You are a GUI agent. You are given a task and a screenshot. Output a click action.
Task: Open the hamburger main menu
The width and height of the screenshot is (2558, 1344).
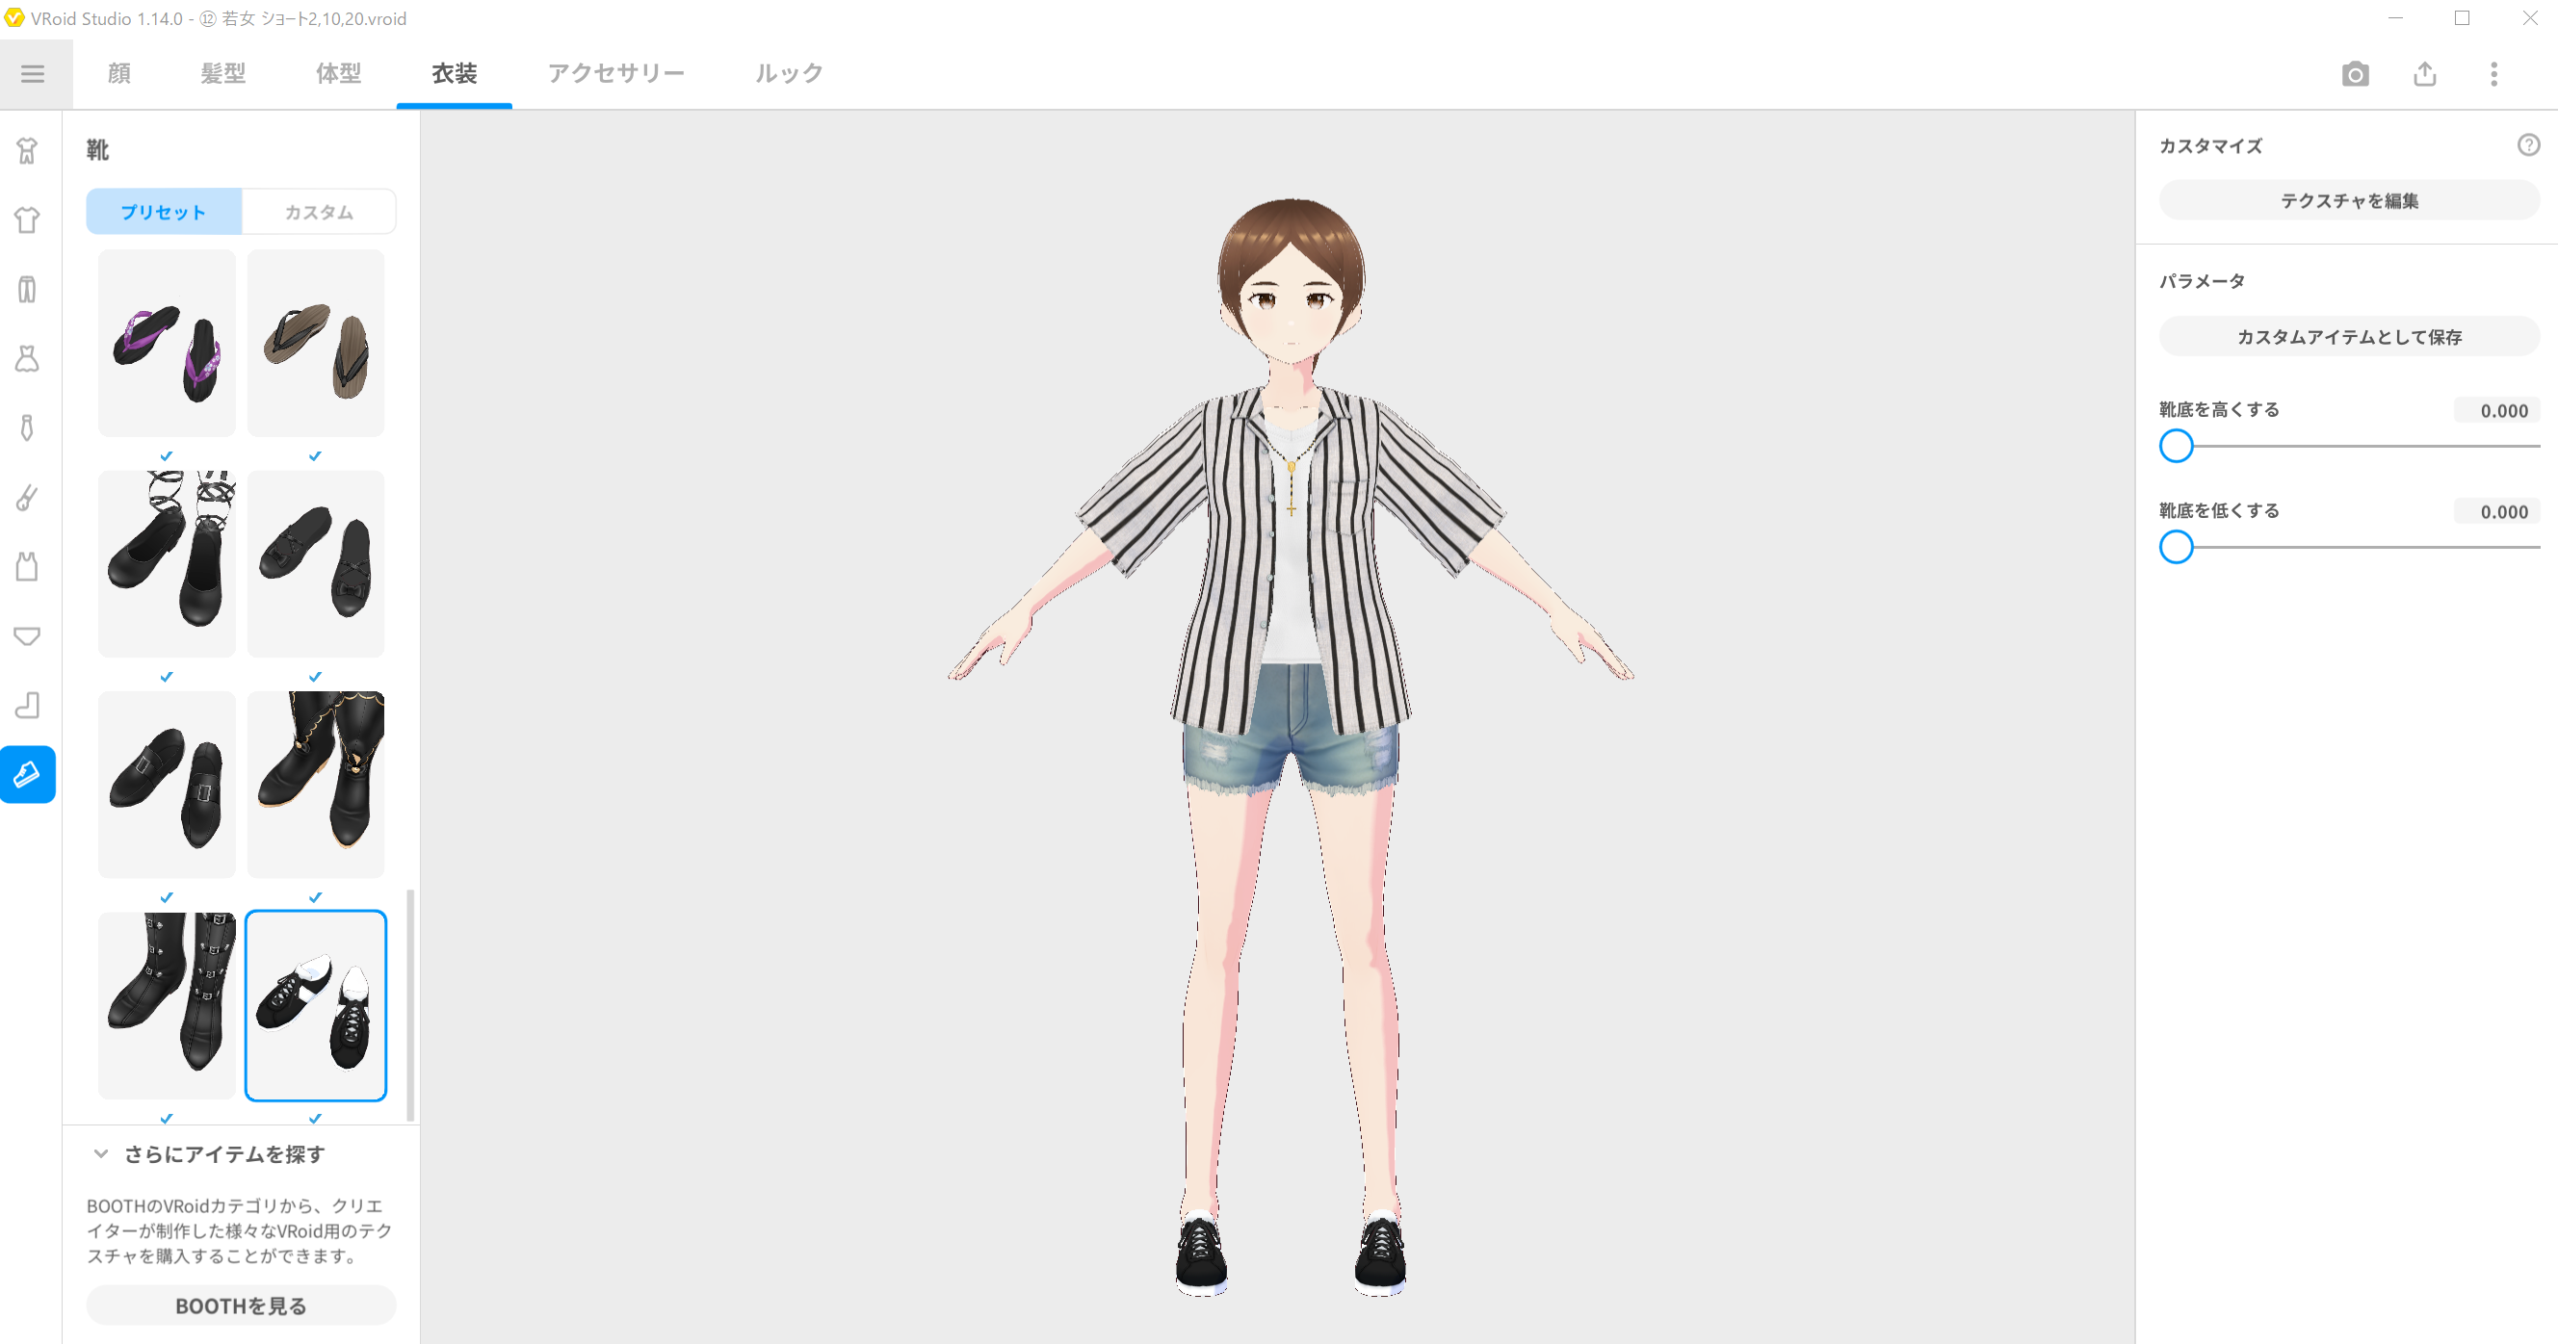coord(33,74)
